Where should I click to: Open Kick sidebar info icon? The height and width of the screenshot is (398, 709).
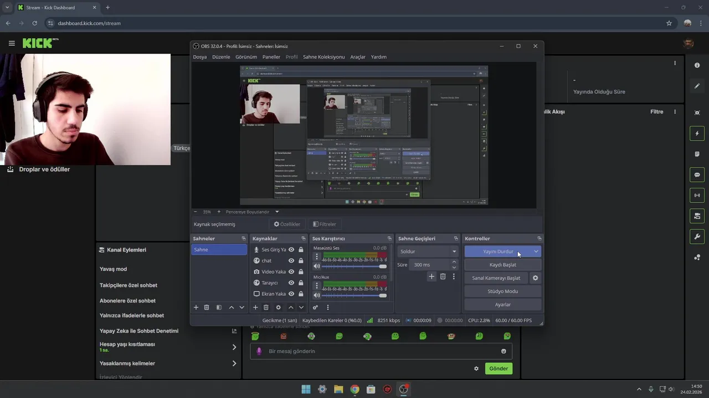tap(697, 65)
